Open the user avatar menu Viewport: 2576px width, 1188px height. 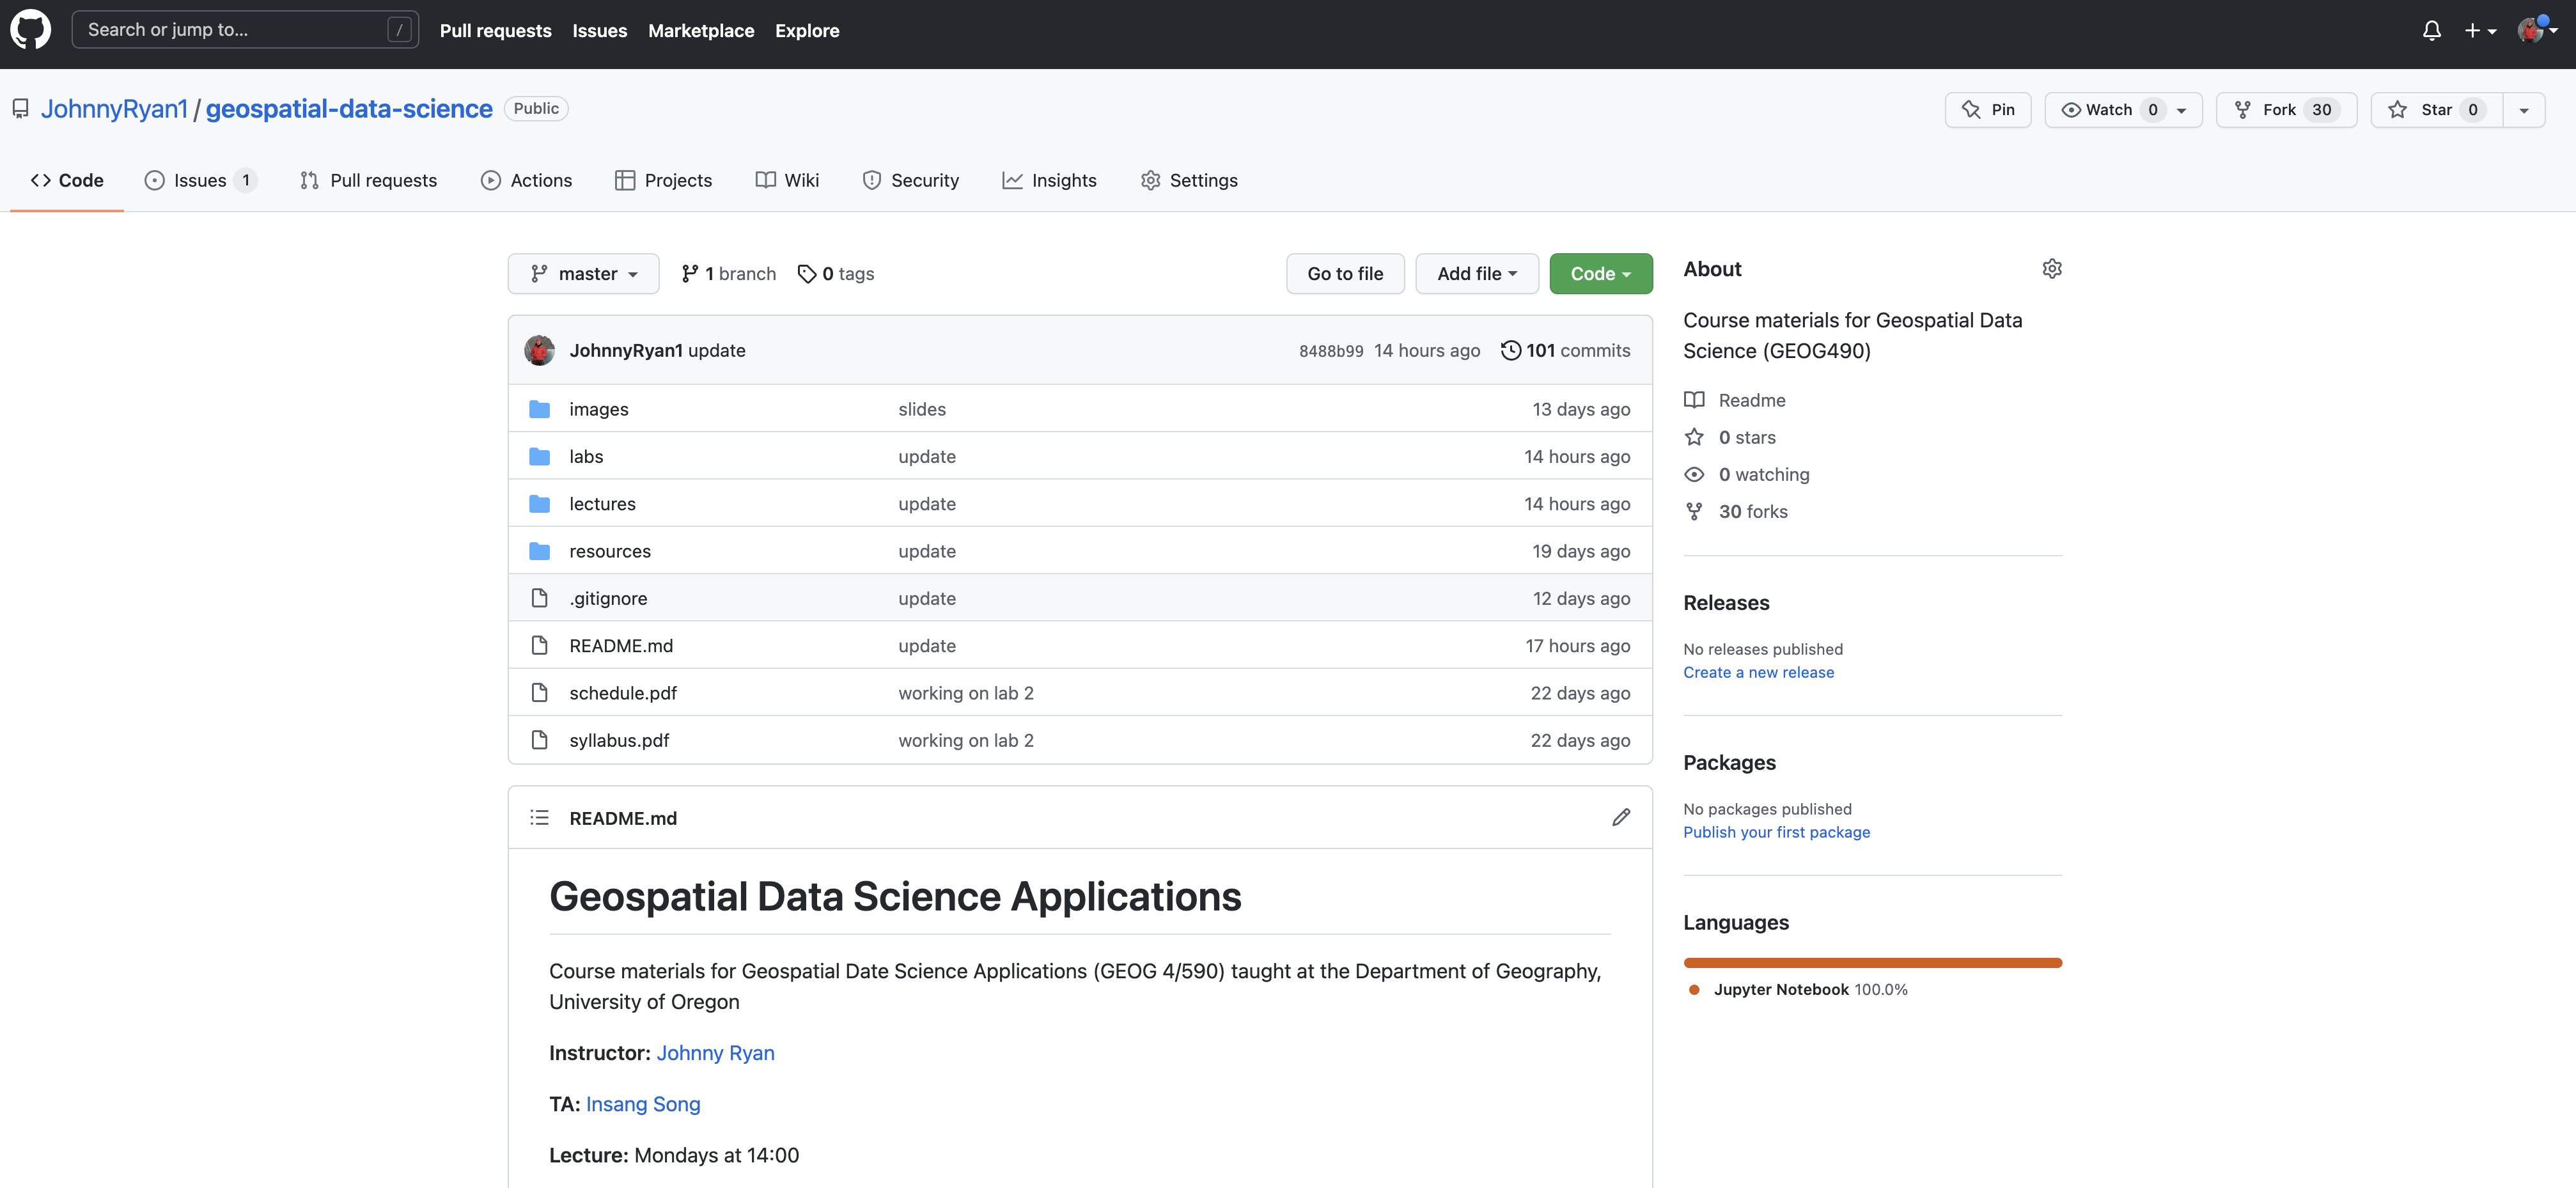[x=2537, y=30]
